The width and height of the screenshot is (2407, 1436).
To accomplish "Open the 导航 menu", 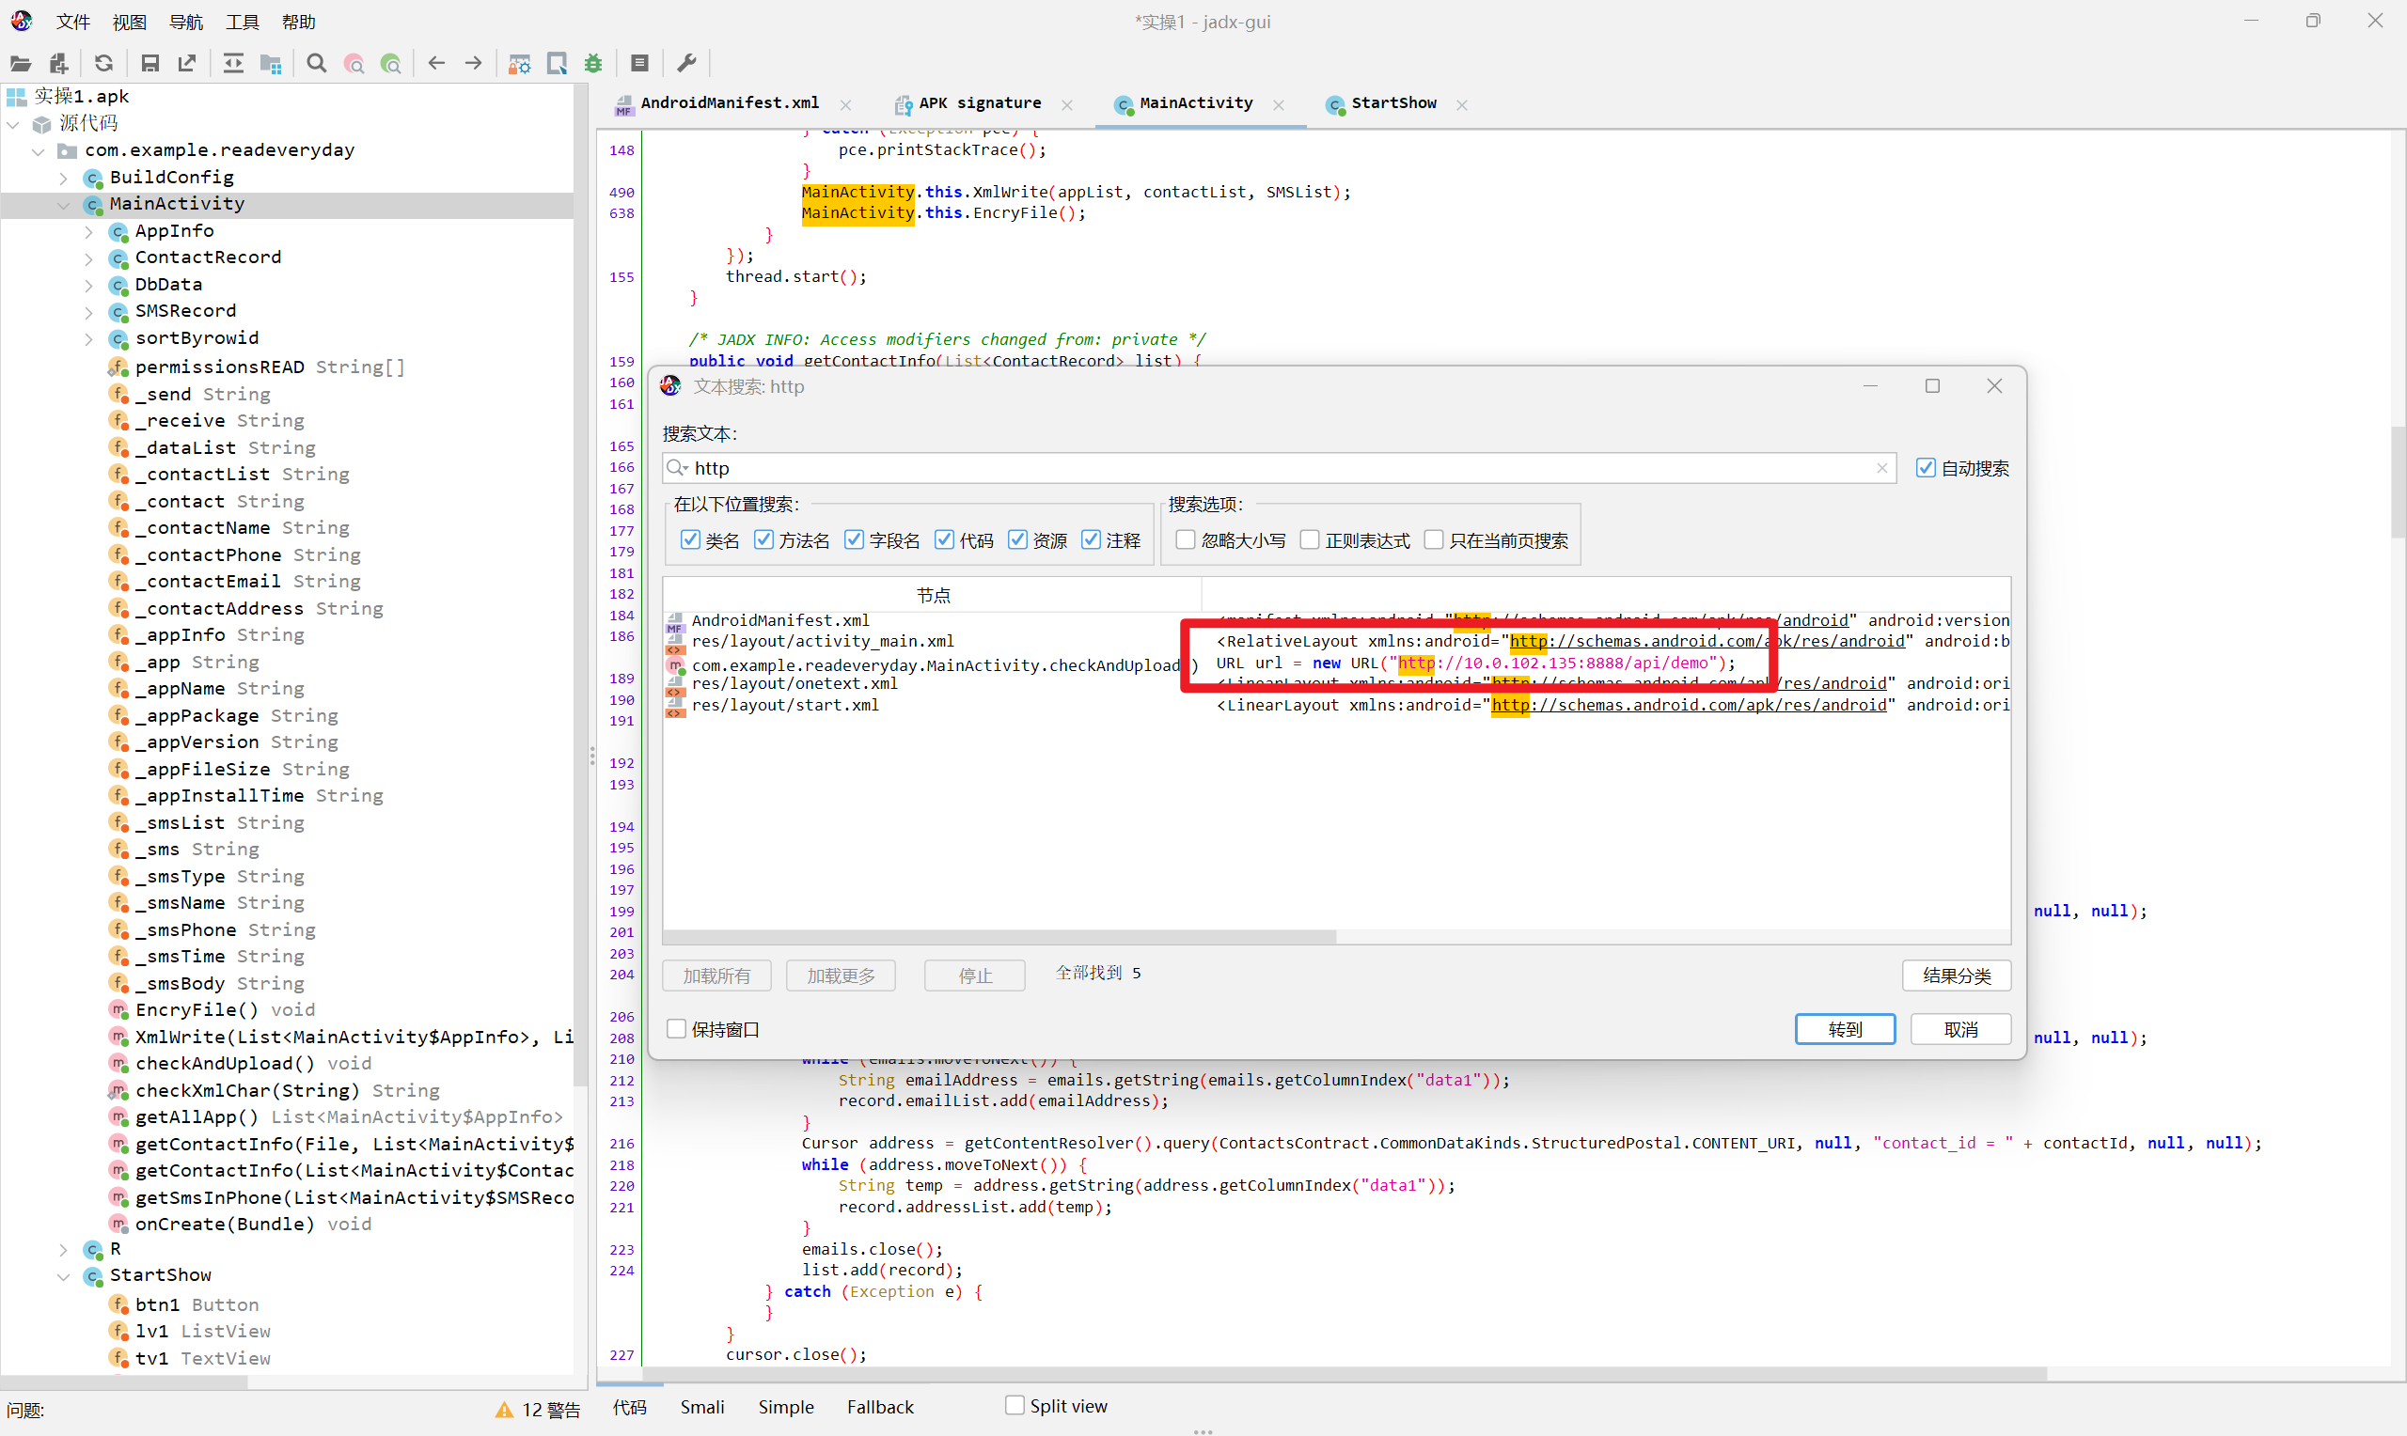I will tap(185, 22).
